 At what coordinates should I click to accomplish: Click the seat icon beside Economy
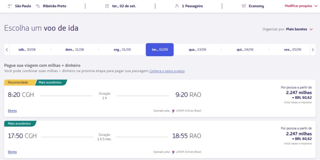(x=244, y=6)
